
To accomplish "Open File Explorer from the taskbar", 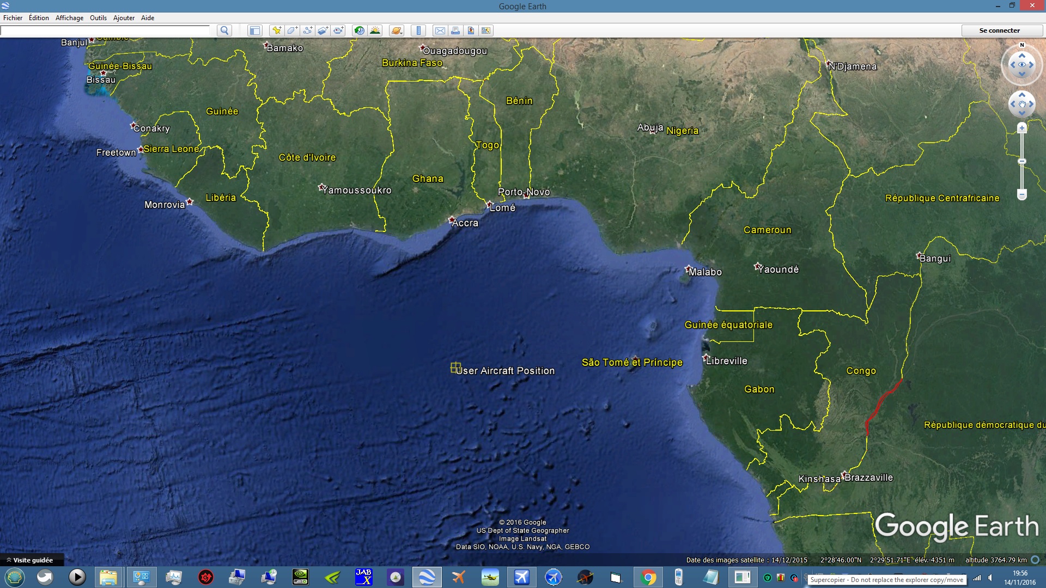I will [108, 577].
